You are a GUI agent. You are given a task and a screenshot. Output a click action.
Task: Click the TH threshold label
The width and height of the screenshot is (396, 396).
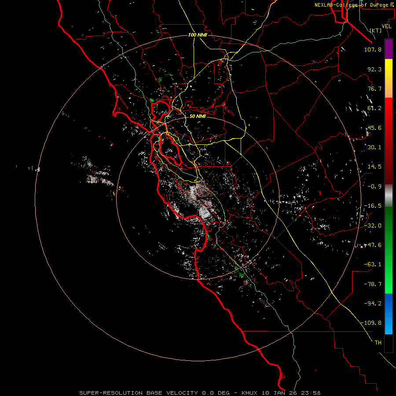378,343
